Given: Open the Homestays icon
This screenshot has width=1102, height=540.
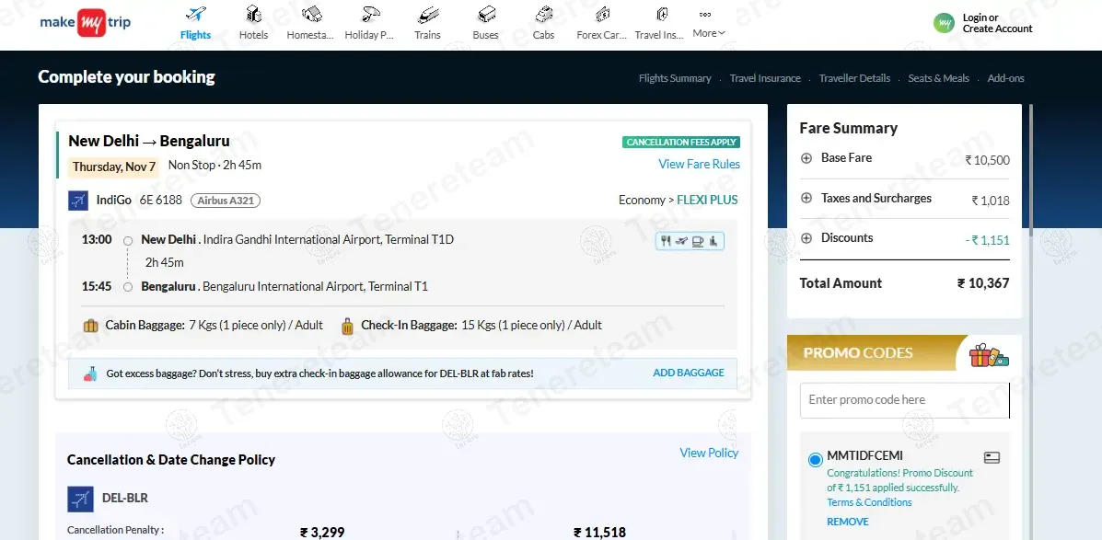Looking at the screenshot, I should click(x=311, y=16).
